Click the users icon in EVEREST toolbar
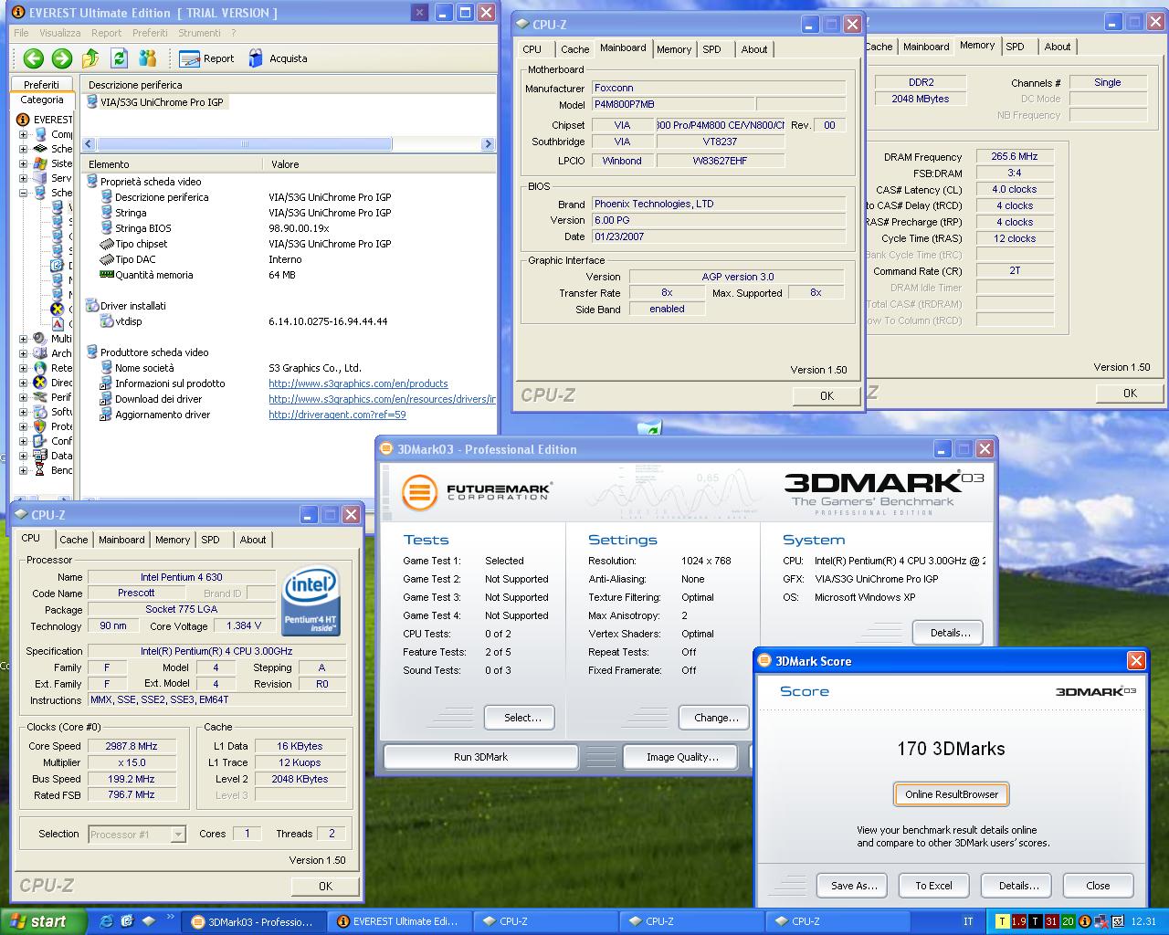Screen dimensions: 1169x935 147,58
